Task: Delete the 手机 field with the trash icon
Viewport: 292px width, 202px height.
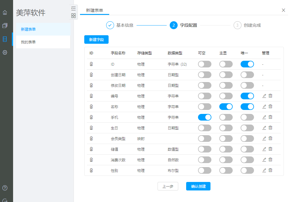Action: tap(270, 117)
